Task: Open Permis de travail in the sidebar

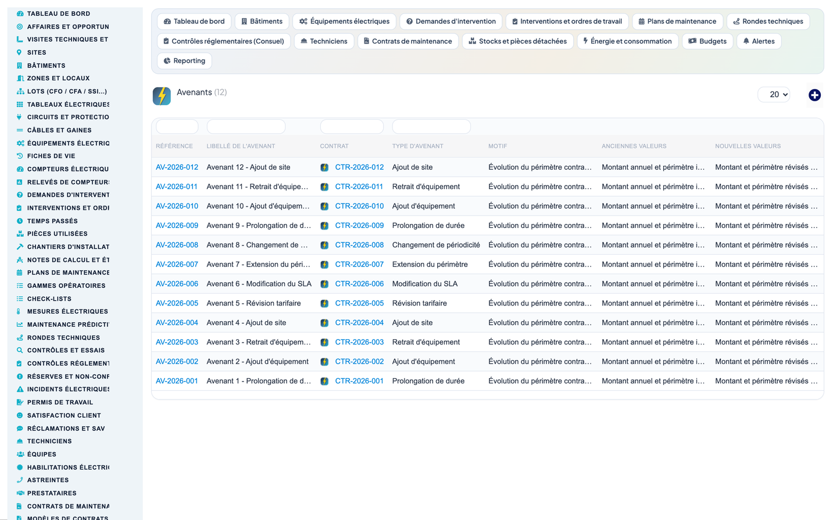Action: [60, 403]
